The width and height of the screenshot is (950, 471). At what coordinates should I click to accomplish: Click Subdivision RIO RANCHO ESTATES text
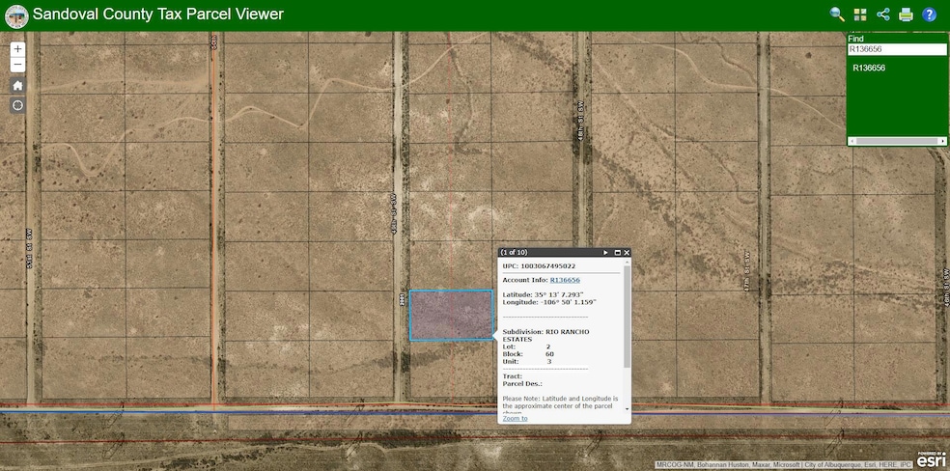point(545,335)
